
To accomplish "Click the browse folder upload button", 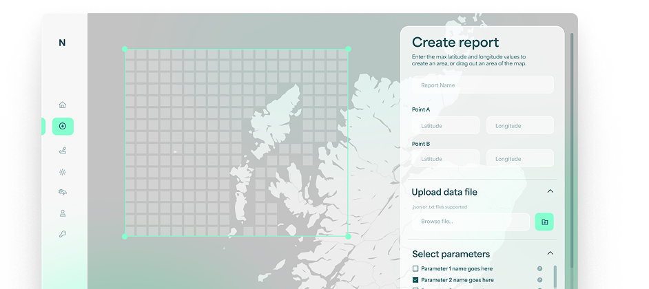I will click(x=544, y=222).
